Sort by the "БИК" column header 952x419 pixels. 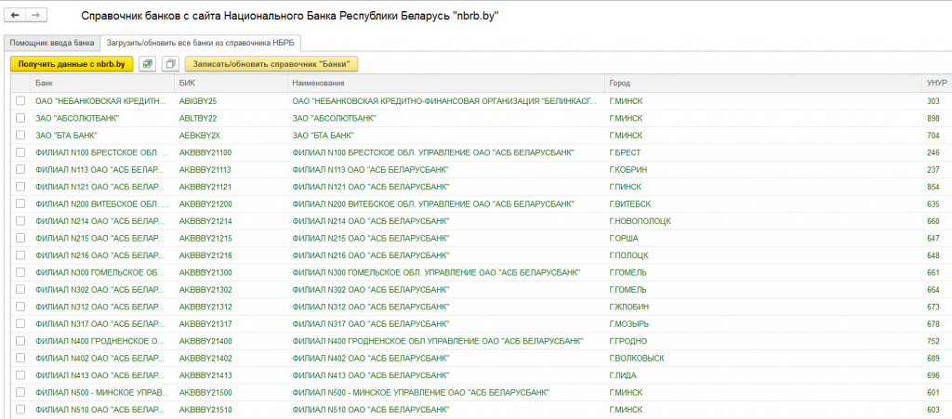pyautogui.click(x=186, y=84)
